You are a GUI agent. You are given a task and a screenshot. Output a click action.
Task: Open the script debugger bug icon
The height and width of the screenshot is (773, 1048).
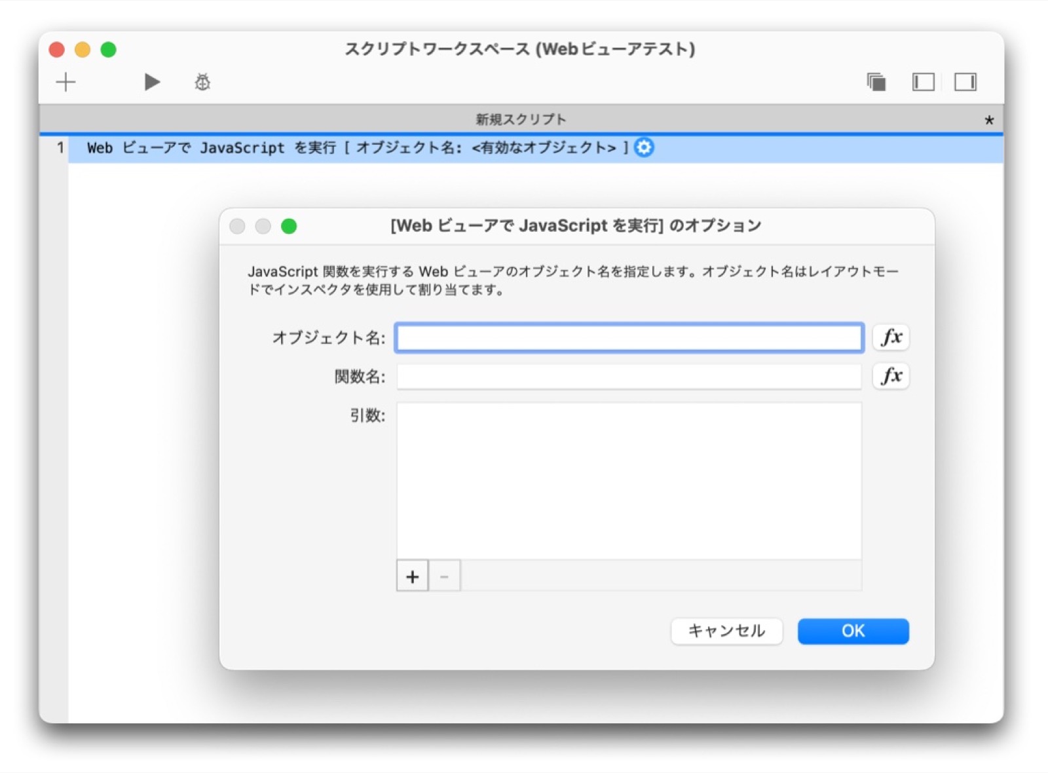click(202, 81)
